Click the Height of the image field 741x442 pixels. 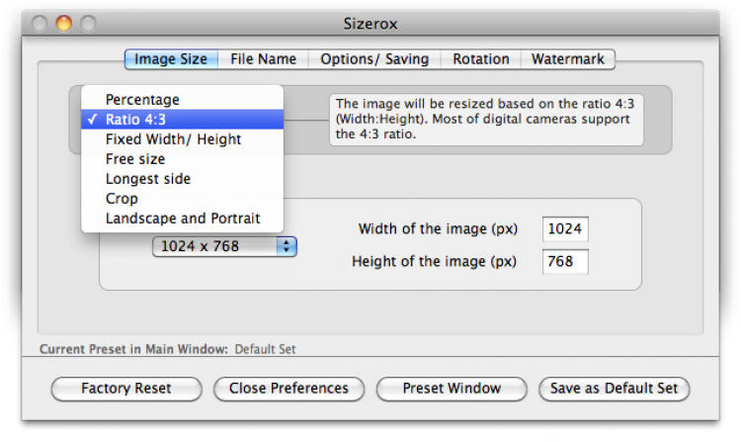(x=565, y=262)
